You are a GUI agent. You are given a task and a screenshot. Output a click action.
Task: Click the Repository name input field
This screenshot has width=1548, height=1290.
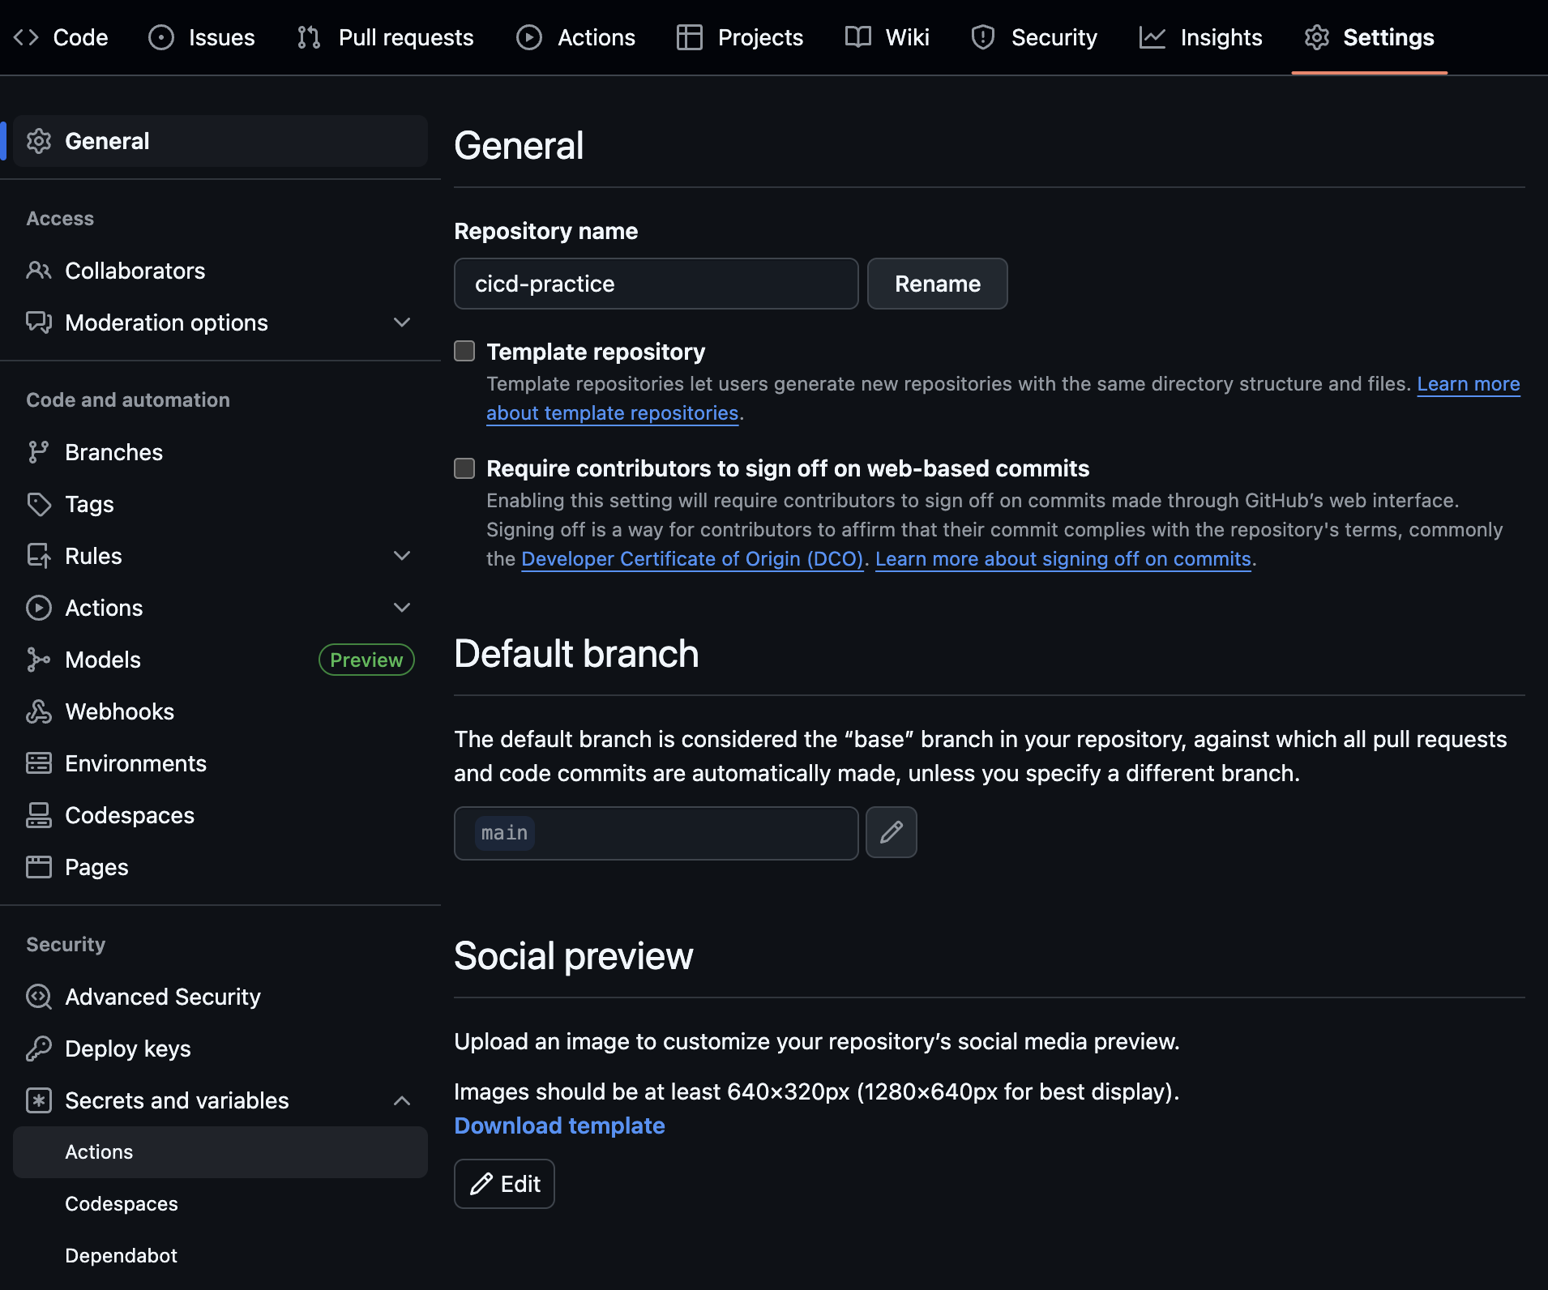tap(656, 284)
